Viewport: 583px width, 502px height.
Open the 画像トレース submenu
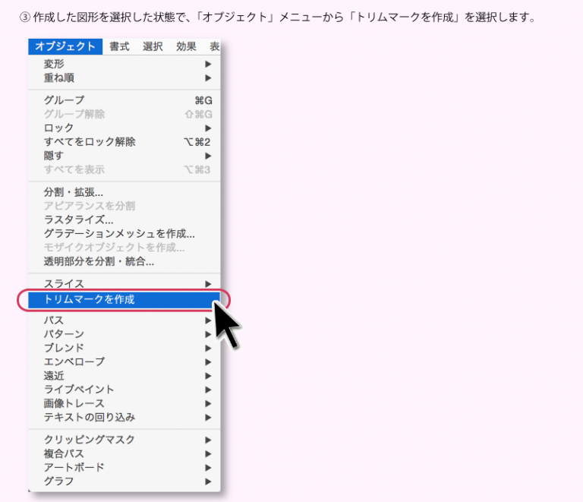click(x=74, y=403)
